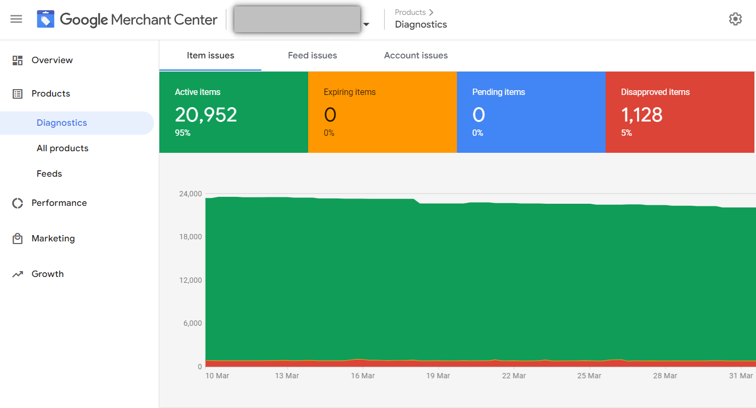Navigate to All products

[62, 148]
